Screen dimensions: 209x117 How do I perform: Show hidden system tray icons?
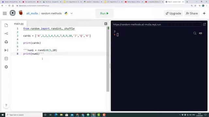pos(180,115)
